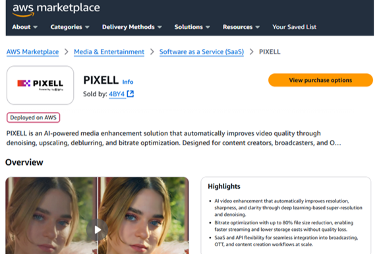This screenshot has width=381, height=254.
Task: Open the Delivery Methods dropdown
Action: (132, 27)
